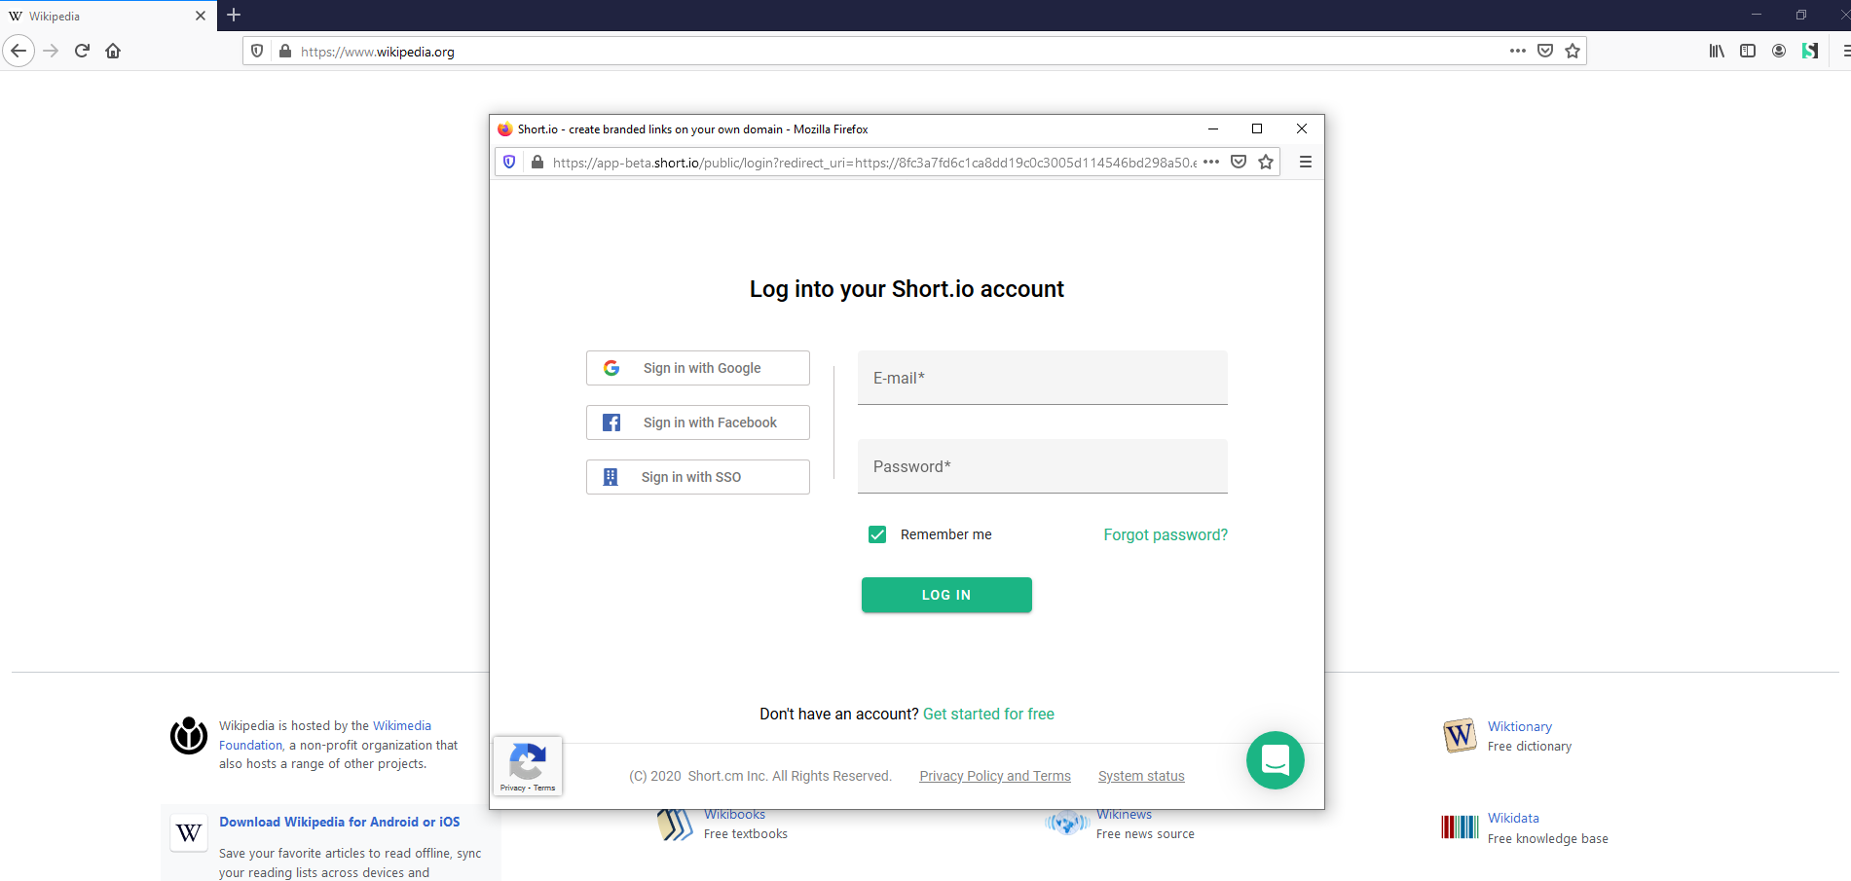Toggle the Firefox sidebar view
This screenshot has width=1851, height=881.
point(1747,51)
